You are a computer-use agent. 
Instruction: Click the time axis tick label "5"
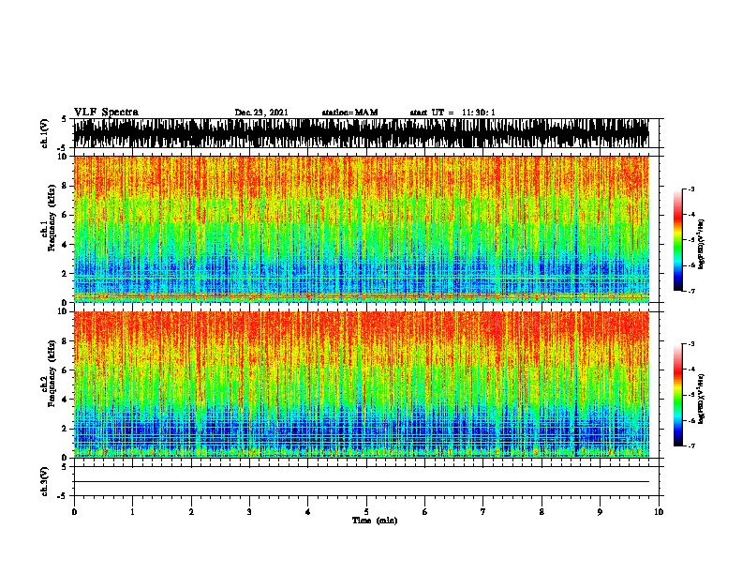[366, 512]
